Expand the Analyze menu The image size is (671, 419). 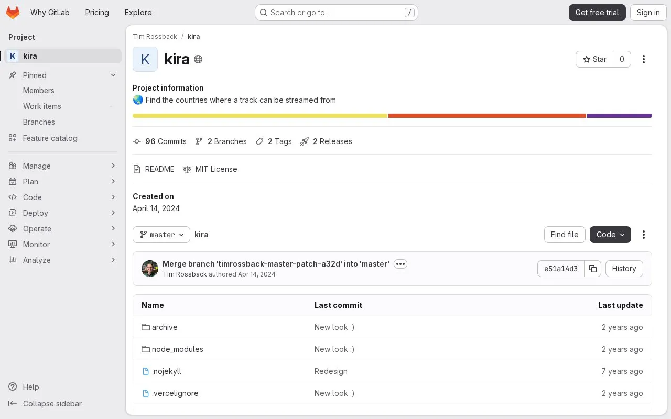click(63, 260)
